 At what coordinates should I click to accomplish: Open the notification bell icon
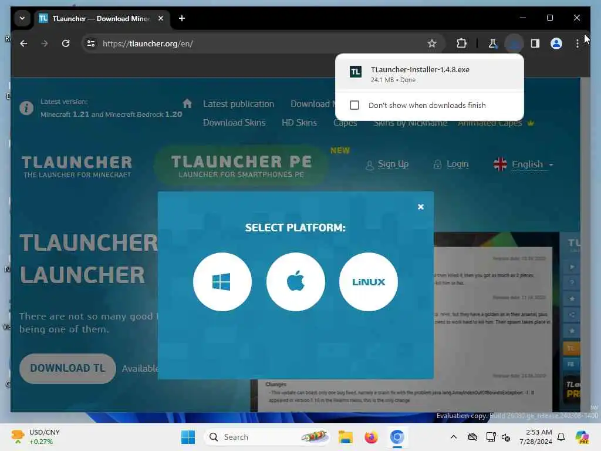(x=561, y=437)
